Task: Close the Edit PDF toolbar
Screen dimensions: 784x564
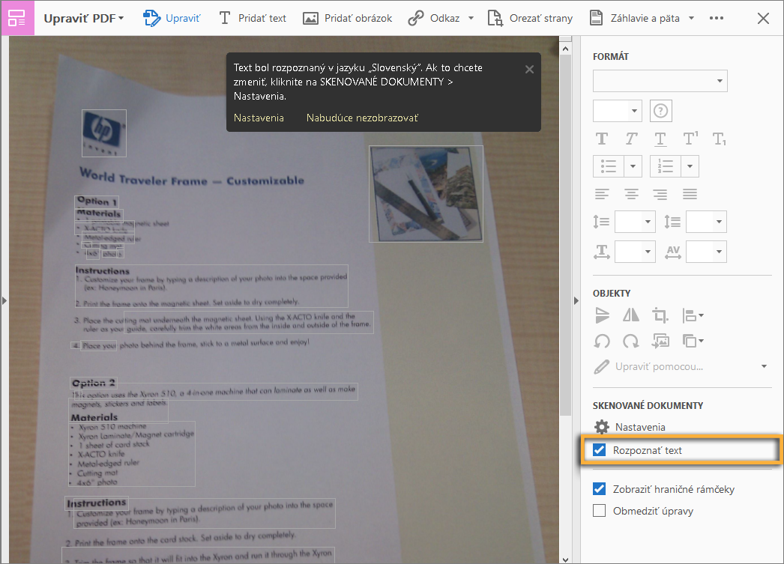Action: tap(763, 19)
